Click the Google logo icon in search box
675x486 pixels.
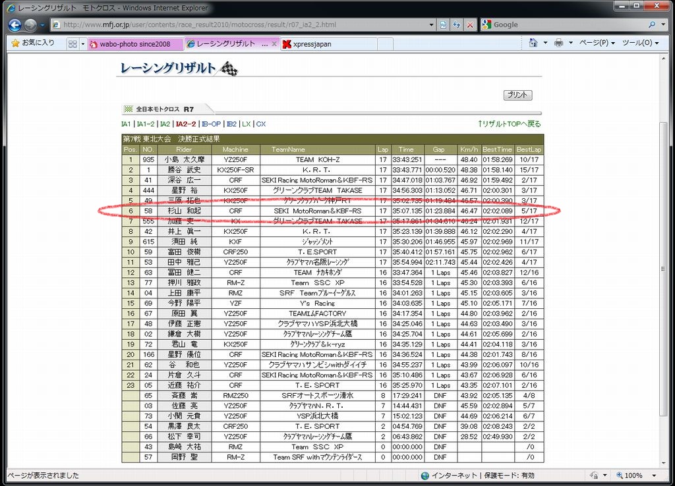tap(487, 24)
